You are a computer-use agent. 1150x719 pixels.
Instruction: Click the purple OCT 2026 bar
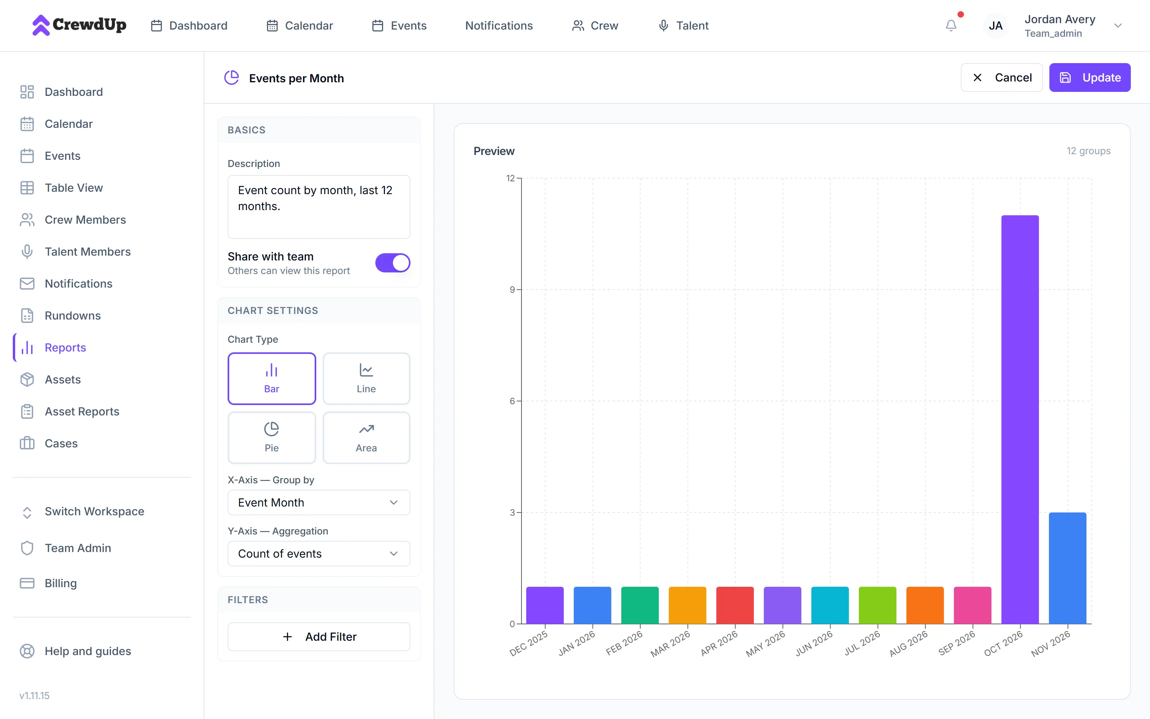(x=1020, y=419)
